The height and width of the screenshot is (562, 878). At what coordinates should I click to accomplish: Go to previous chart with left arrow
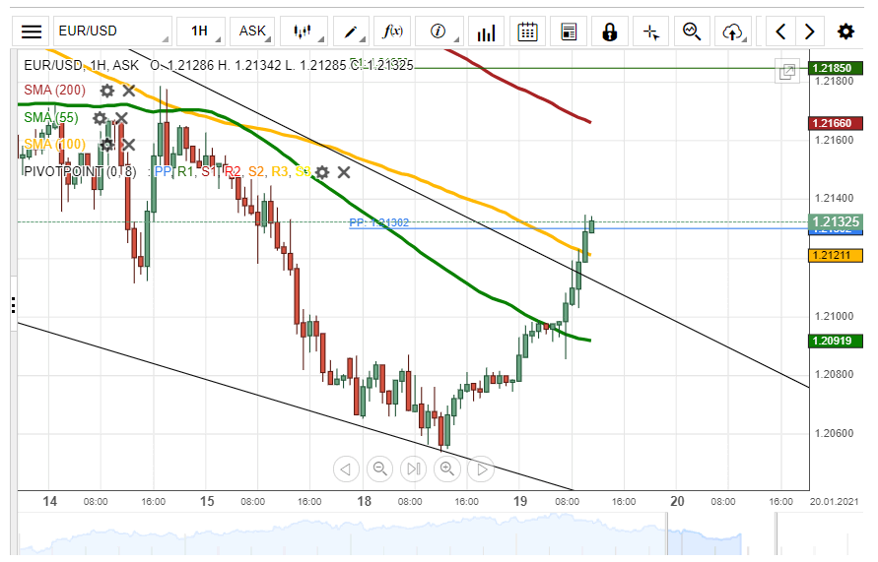[780, 31]
